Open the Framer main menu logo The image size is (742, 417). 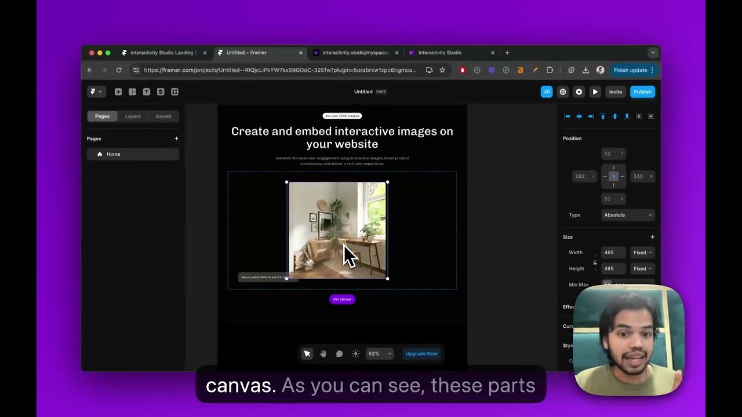[x=96, y=92]
